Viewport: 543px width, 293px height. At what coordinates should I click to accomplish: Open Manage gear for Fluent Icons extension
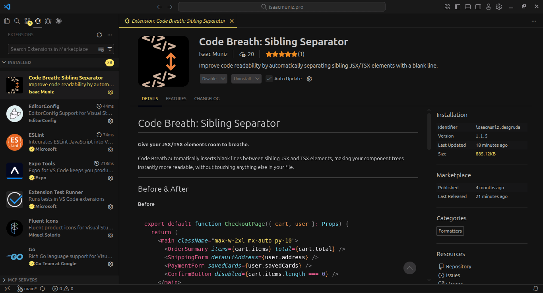111,235
